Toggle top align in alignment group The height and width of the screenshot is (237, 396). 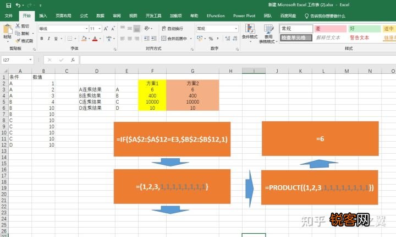click(x=123, y=28)
